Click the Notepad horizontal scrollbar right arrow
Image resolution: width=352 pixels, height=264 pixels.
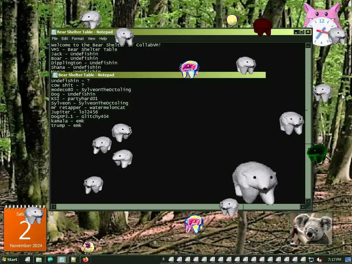(x=302, y=207)
